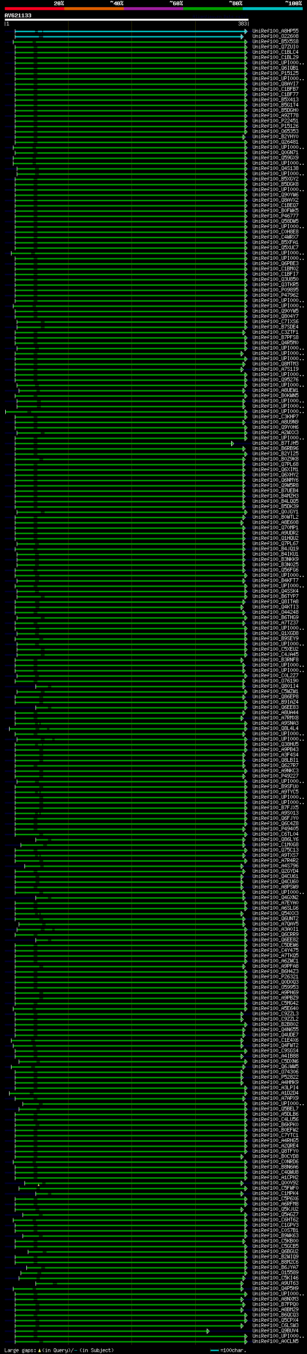Select hit label UniRef100_A3F4S4
Image resolution: width=307 pixels, height=1354 pixels.
[x=275, y=755]
